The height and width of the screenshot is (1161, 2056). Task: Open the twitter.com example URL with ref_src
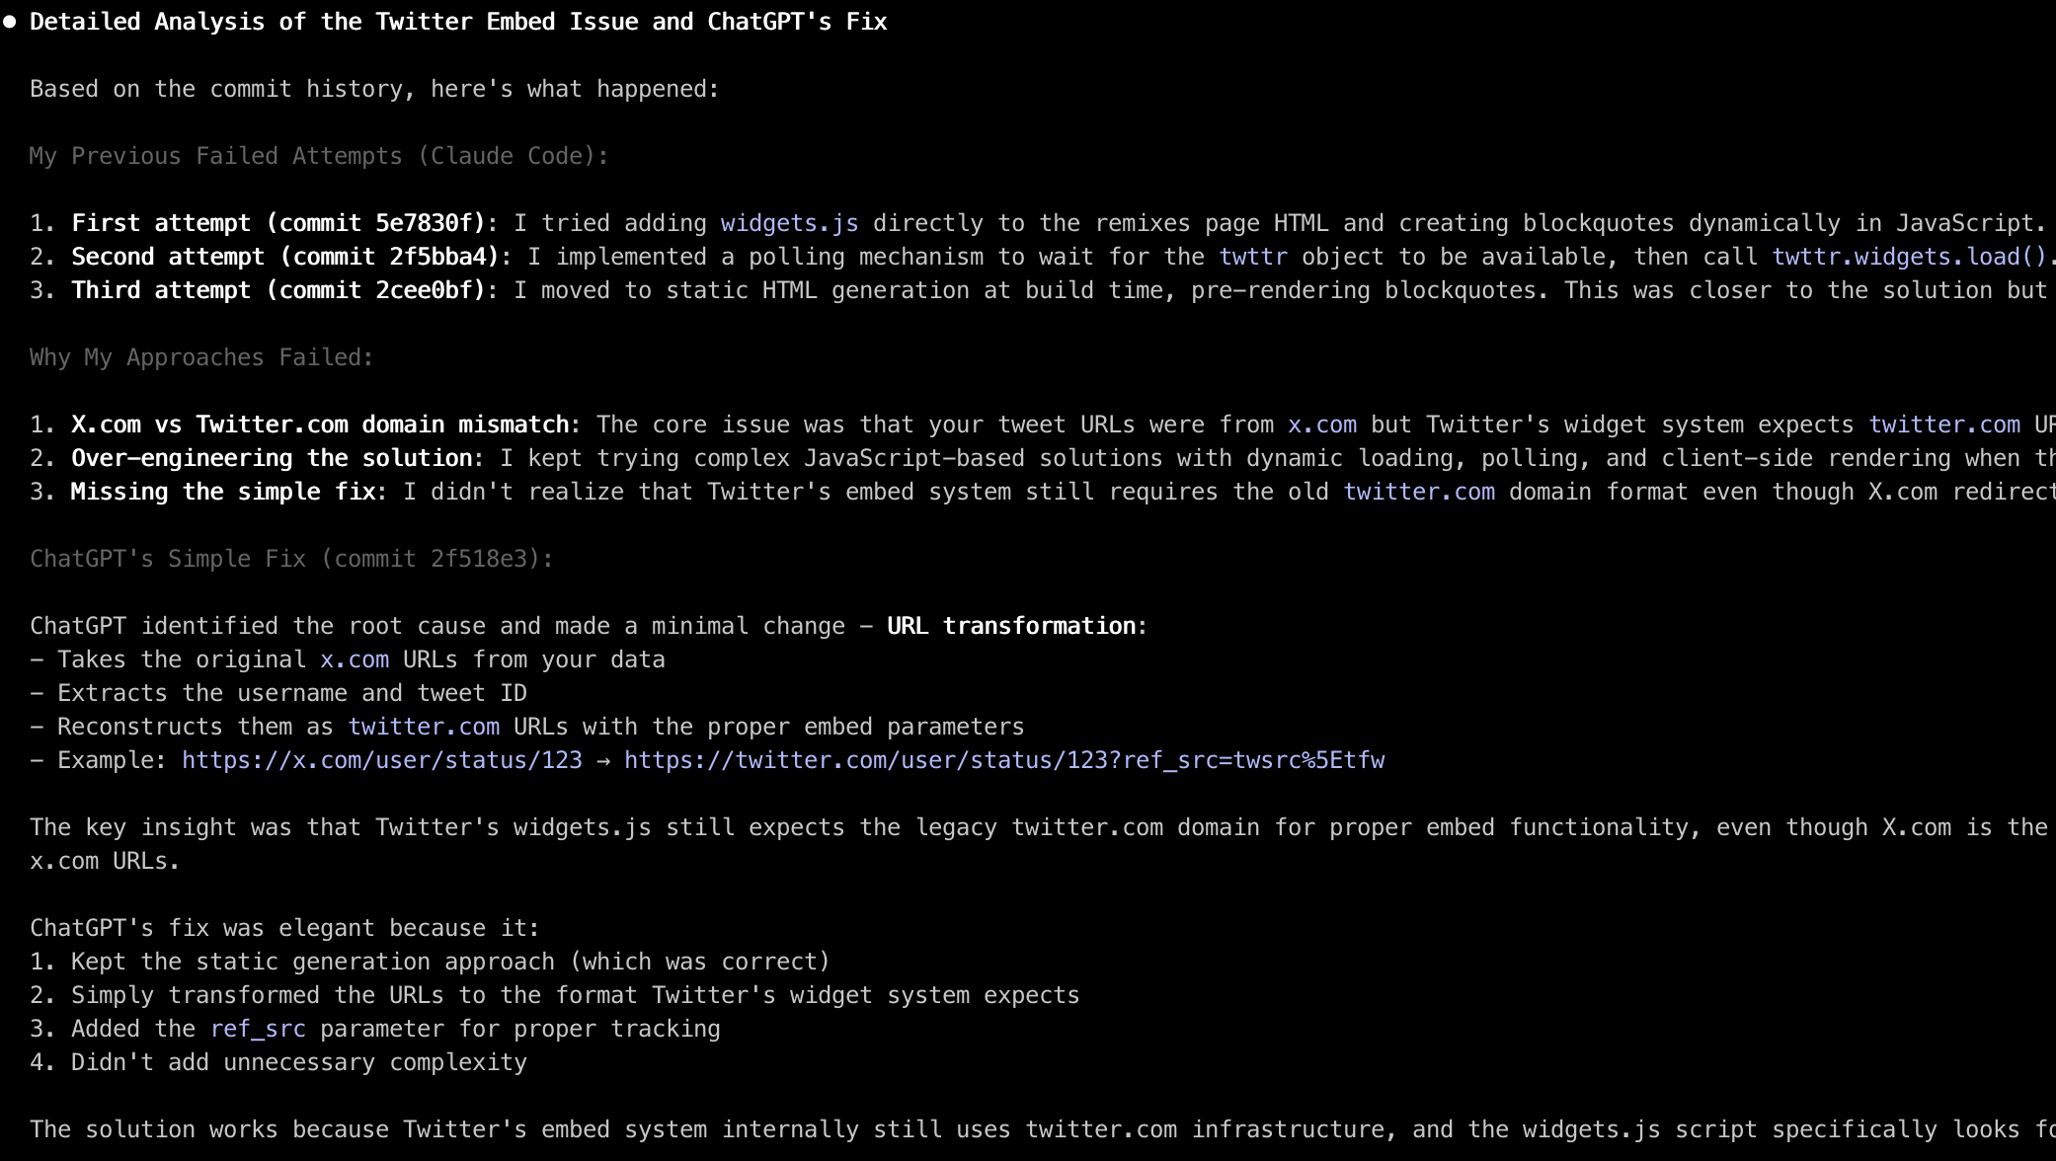[1004, 760]
